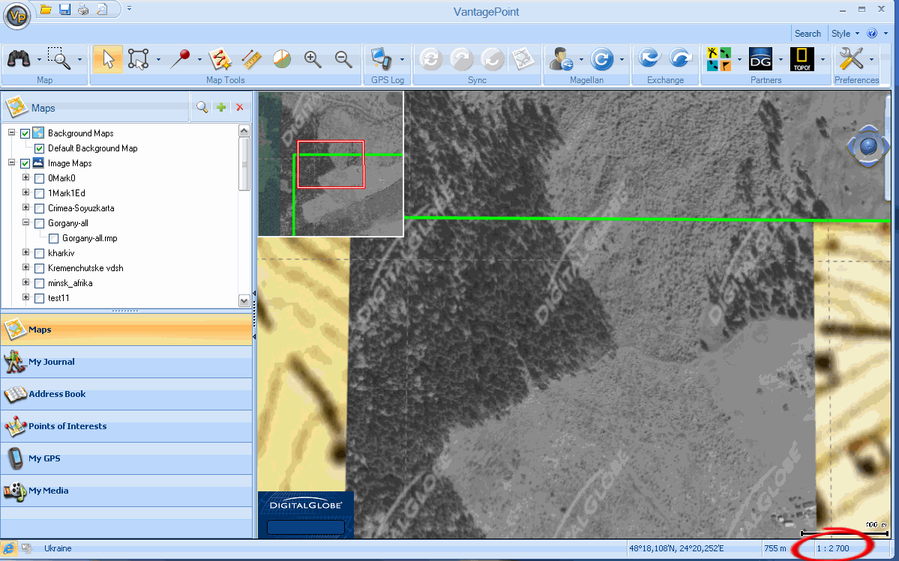Expand the kharkiv tree node

[26, 253]
